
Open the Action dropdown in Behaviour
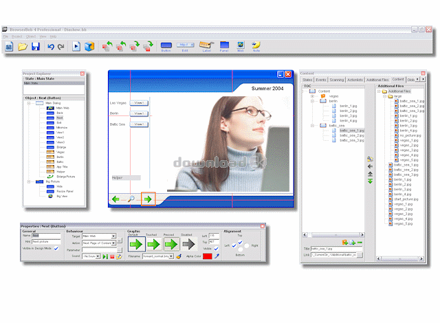point(113,243)
